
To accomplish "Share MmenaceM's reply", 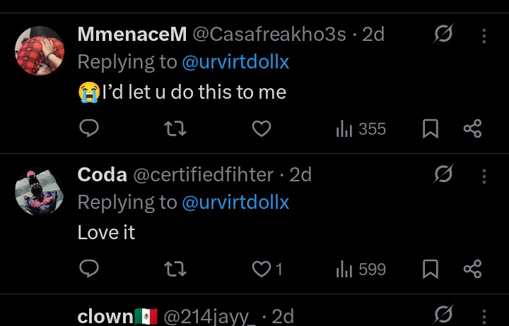I will (x=472, y=128).
